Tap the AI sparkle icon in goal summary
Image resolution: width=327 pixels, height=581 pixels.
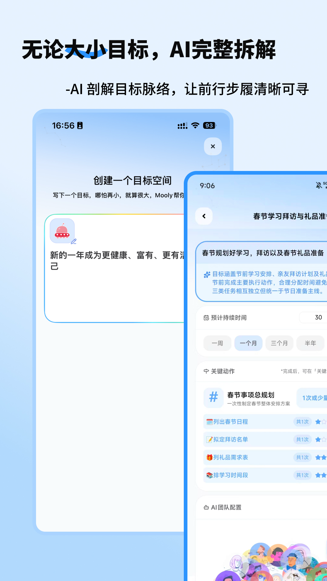207,274
